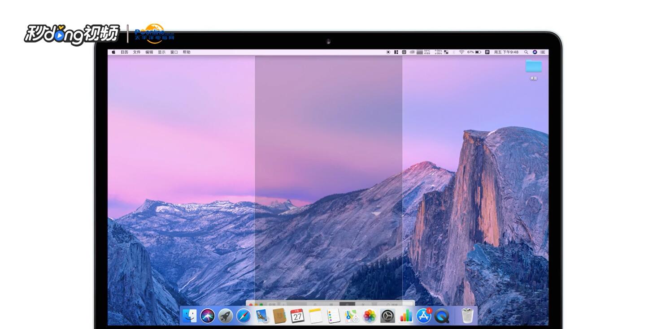Open Numbers chart icon in Dock
657x329 pixels.
[x=406, y=316]
